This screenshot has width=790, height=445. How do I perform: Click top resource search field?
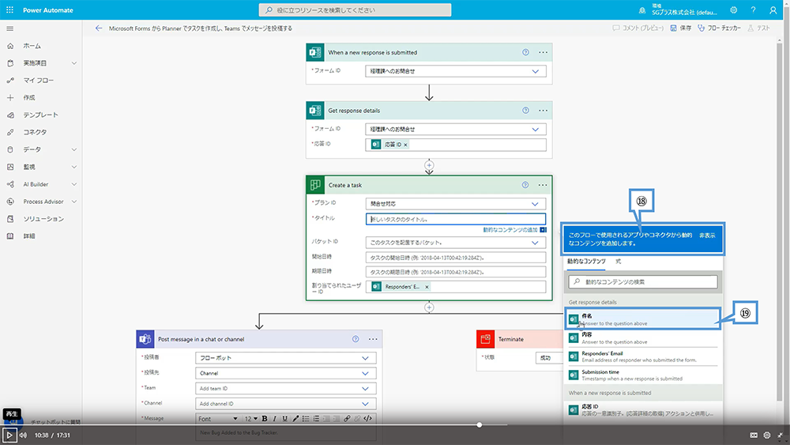pyautogui.click(x=355, y=10)
